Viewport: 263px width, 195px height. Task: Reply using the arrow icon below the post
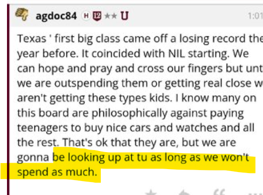coord(185,193)
